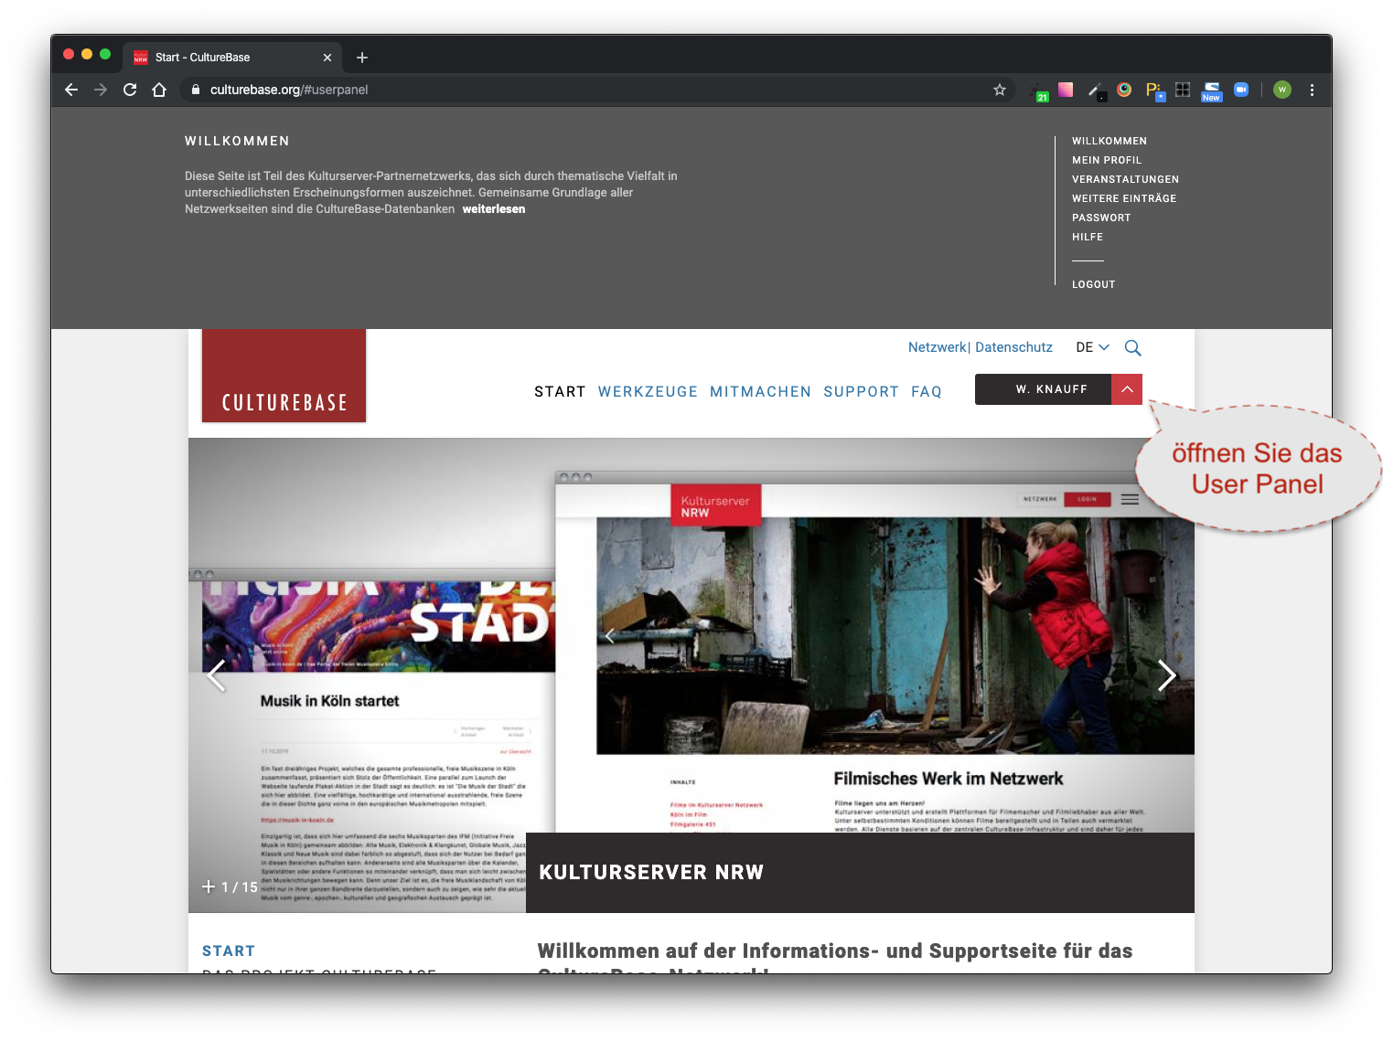The image size is (1383, 1041).
Task: Open the MITMACHEN menu item
Action: click(x=760, y=391)
